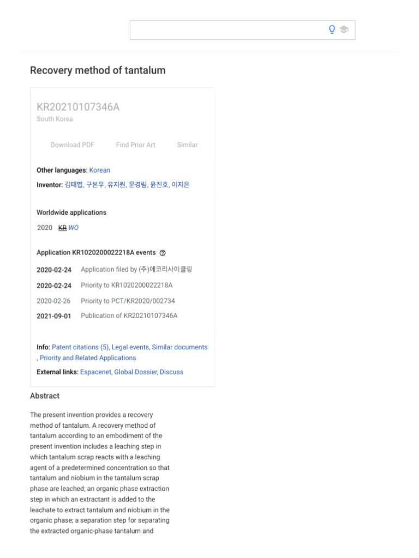419x558 pixels.
Task: Open the Espacenet external link
Action: [95, 372]
